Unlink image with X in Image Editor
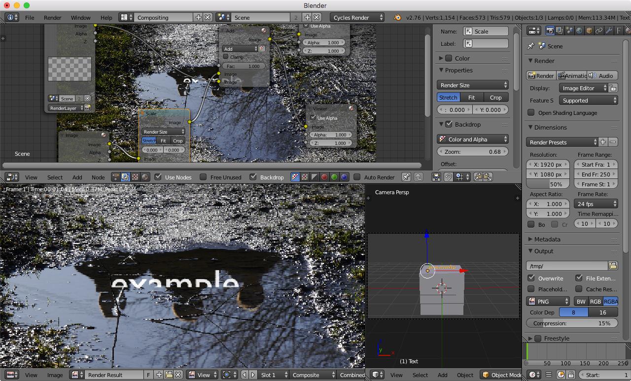Screen dimensions: 631x381 click(x=178, y=375)
